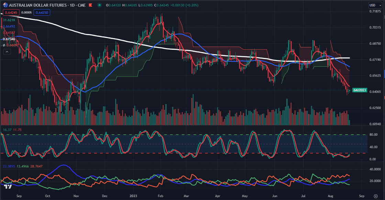385x200 pixels.
Task: Click the green market status dot
Action: (99, 5)
